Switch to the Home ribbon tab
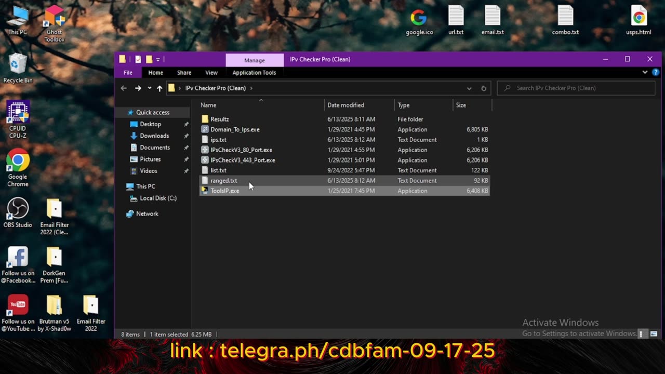665x374 pixels. click(155, 73)
